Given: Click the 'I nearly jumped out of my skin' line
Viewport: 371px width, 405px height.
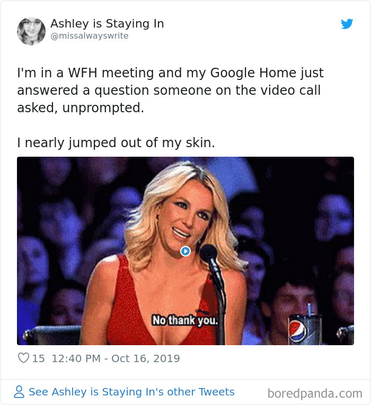Looking at the screenshot, I should (x=116, y=142).
